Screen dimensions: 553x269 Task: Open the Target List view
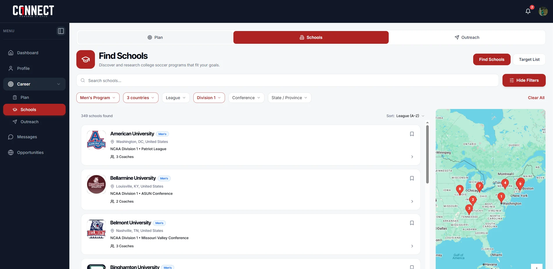[529, 59]
